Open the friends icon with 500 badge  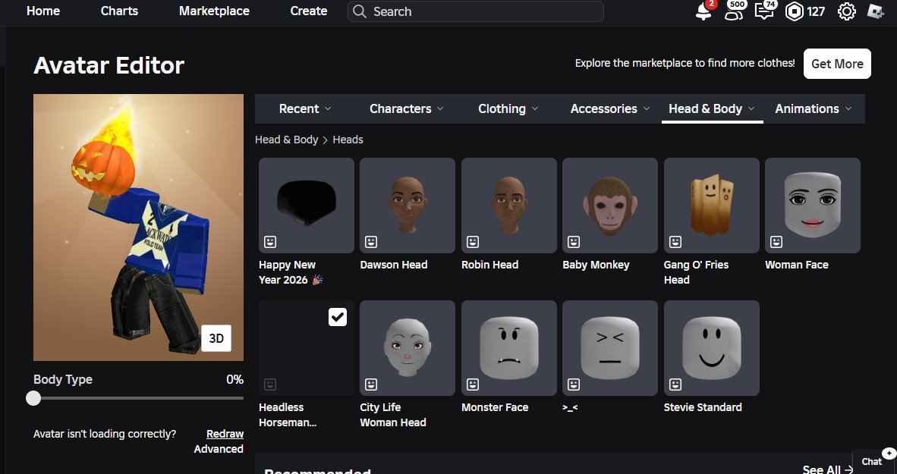[733, 12]
